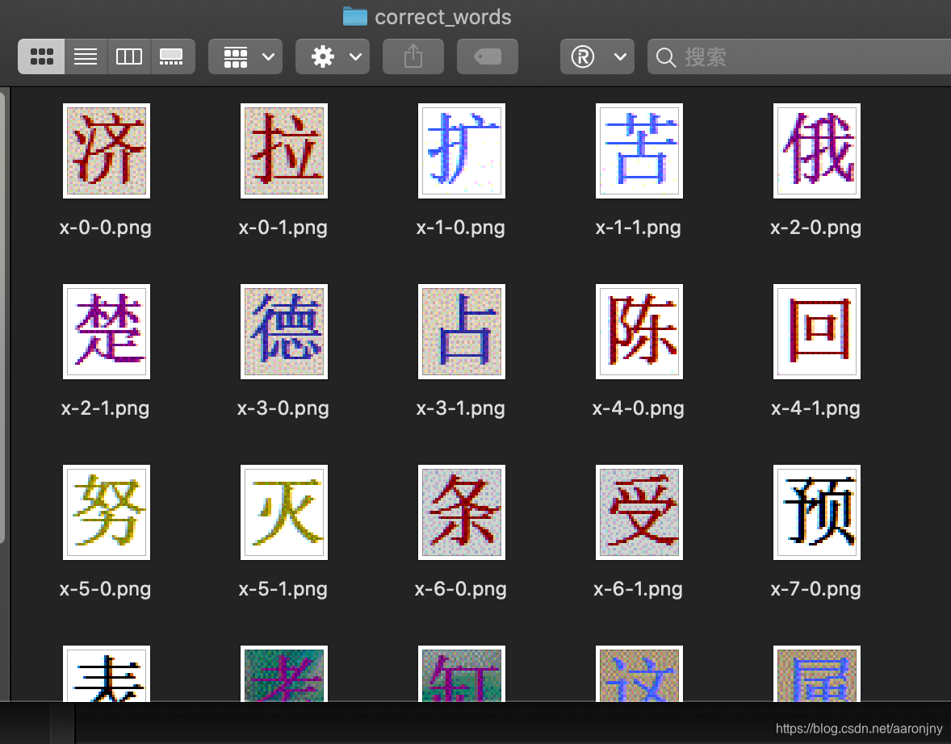Click the 灭 thumbnail x-5-1.png
This screenshot has width=951, height=744.
click(283, 512)
